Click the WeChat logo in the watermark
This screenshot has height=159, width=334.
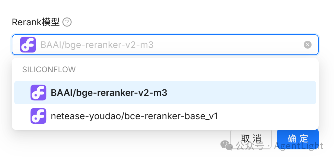(226, 145)
